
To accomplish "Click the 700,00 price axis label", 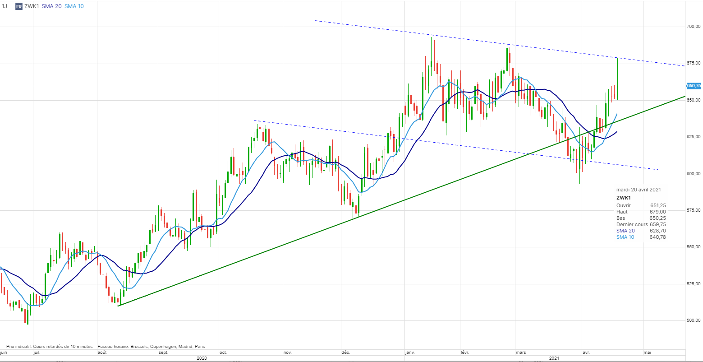I will pyautogui.click(x=693, y=27).
